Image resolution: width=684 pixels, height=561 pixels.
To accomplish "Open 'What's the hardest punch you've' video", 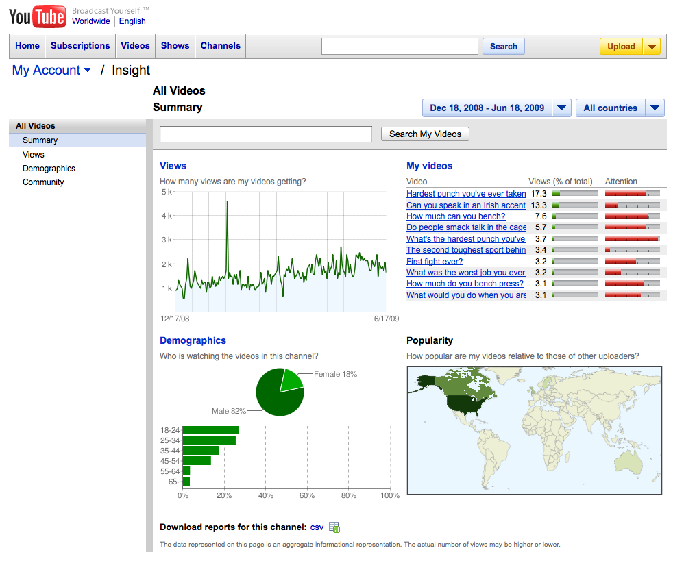I will pyautogui.click(x=465, y=239).
